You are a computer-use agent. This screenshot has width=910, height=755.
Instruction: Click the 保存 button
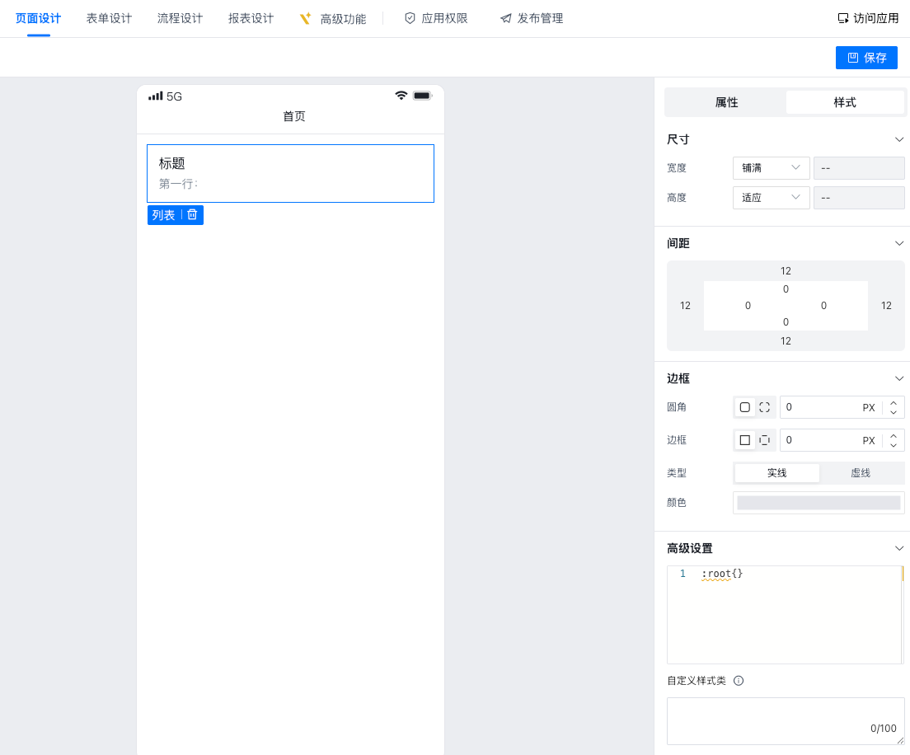tap(866, 58)
